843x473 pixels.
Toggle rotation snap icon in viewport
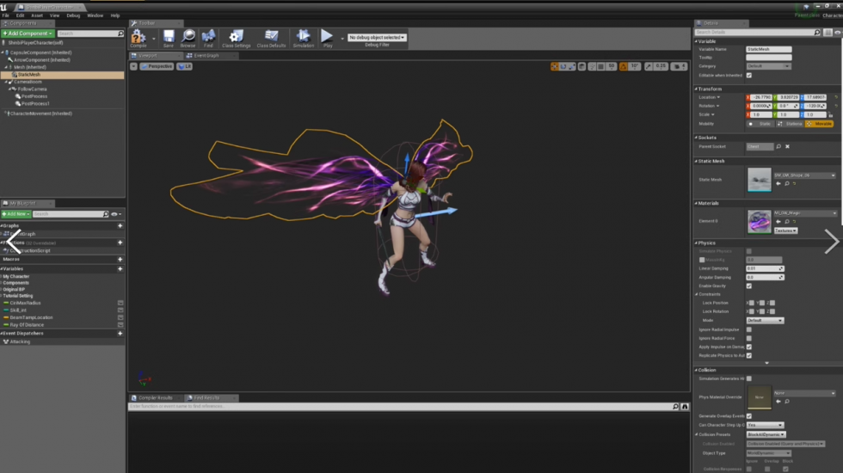[x=624, y=66]
